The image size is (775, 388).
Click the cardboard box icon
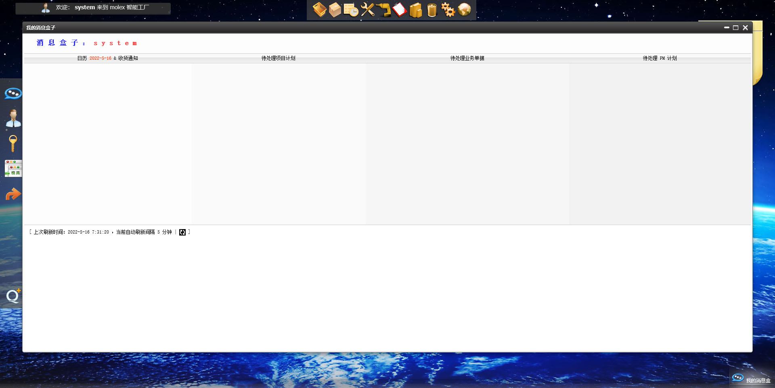click(335, 10)
